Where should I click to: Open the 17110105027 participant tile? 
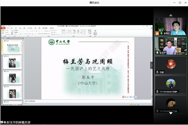click(171, 84)
